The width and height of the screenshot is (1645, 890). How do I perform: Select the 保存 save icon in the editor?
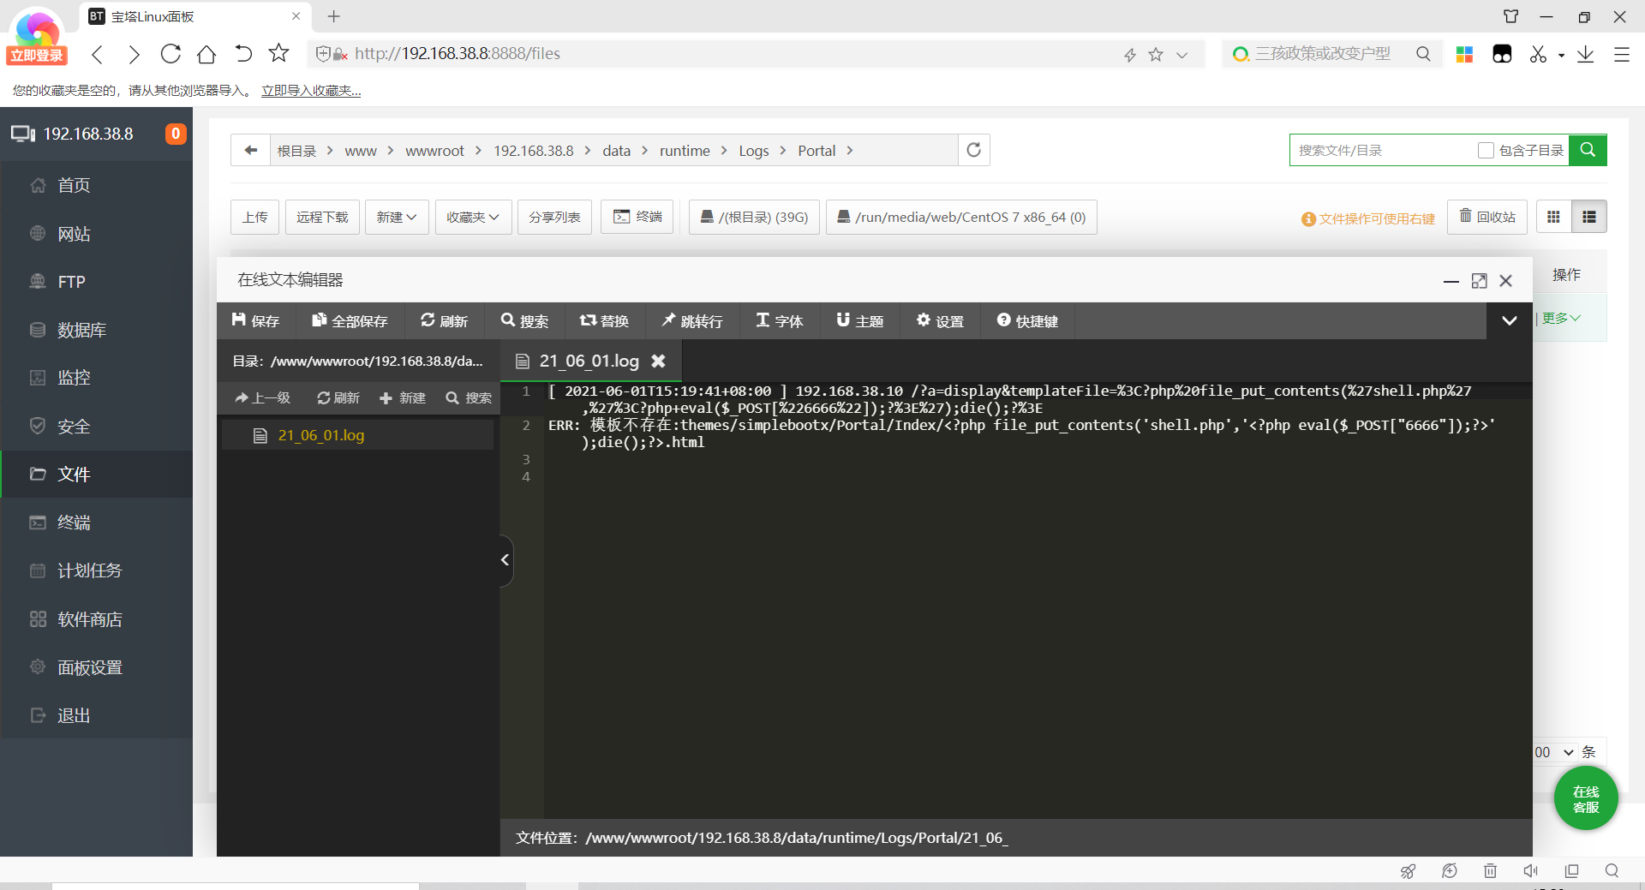click(255, 320)
